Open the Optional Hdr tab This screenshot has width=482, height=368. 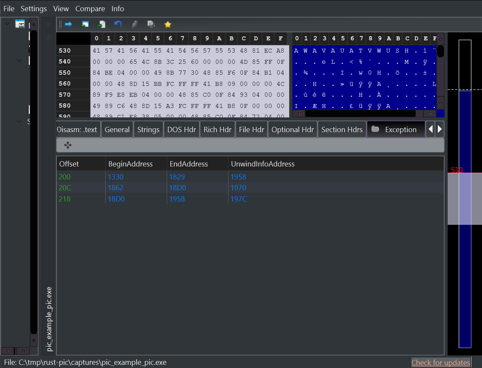pyautogui.click(x=293, y=129)
